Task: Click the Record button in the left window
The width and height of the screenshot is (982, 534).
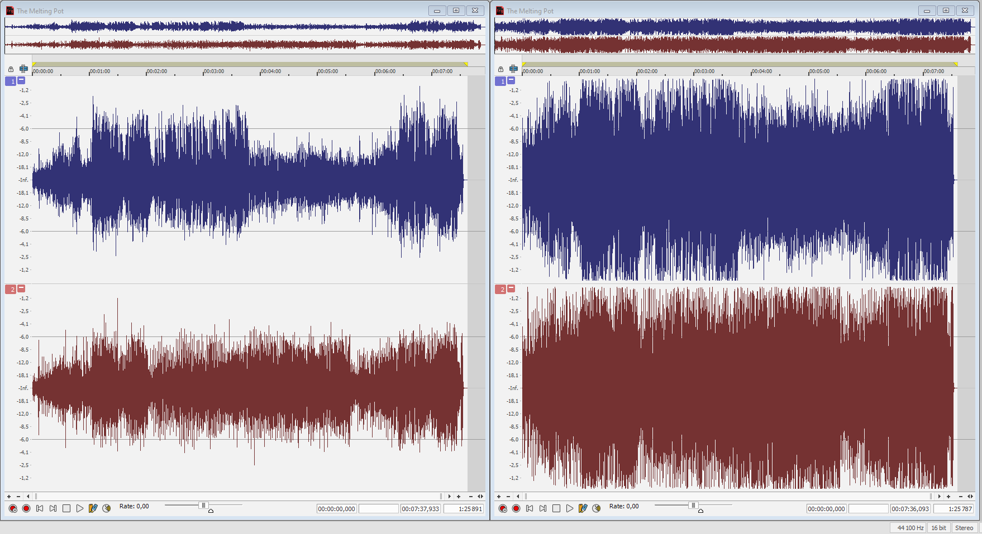Action: click(x=26, y=508)
